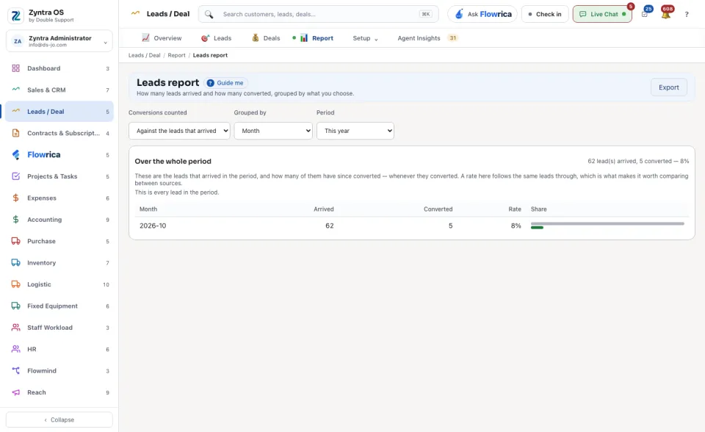Image resolution: width=705 pixels, height=432 pixels.
Task: Open the Conversions counted dropdown
Action: click(x=179, y=131)
